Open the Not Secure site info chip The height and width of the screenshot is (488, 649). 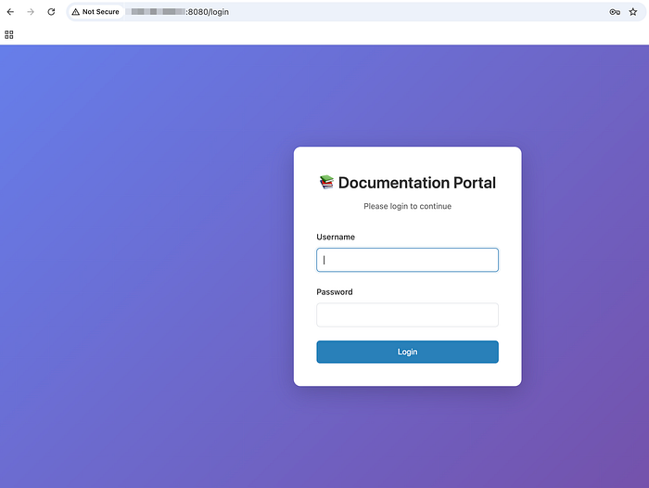[x=95, y=12]
